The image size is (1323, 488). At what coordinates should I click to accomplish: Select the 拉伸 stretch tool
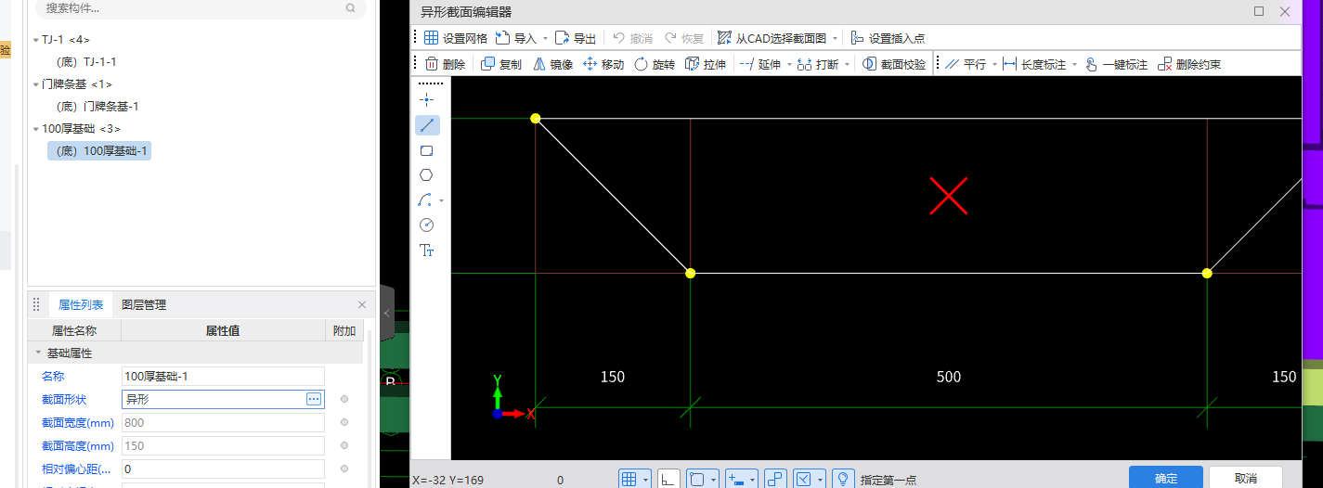click(x=706, y=64)
